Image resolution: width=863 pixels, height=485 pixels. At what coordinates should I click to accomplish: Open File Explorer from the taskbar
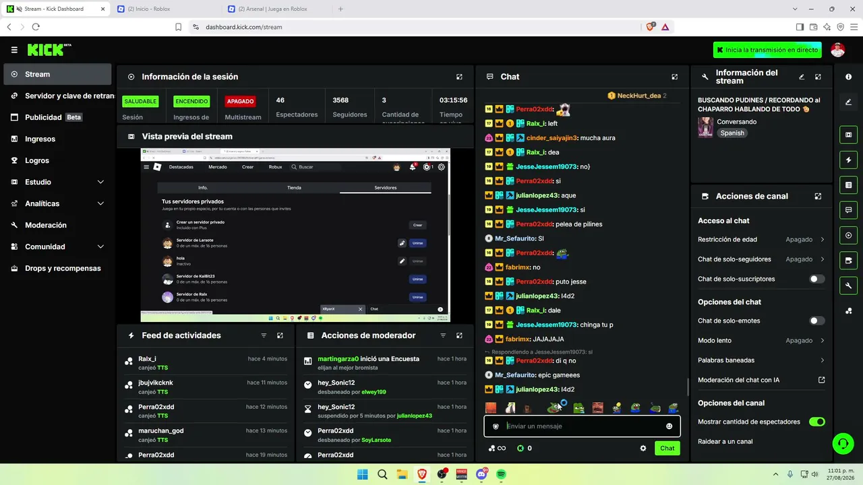pos(402,474)
